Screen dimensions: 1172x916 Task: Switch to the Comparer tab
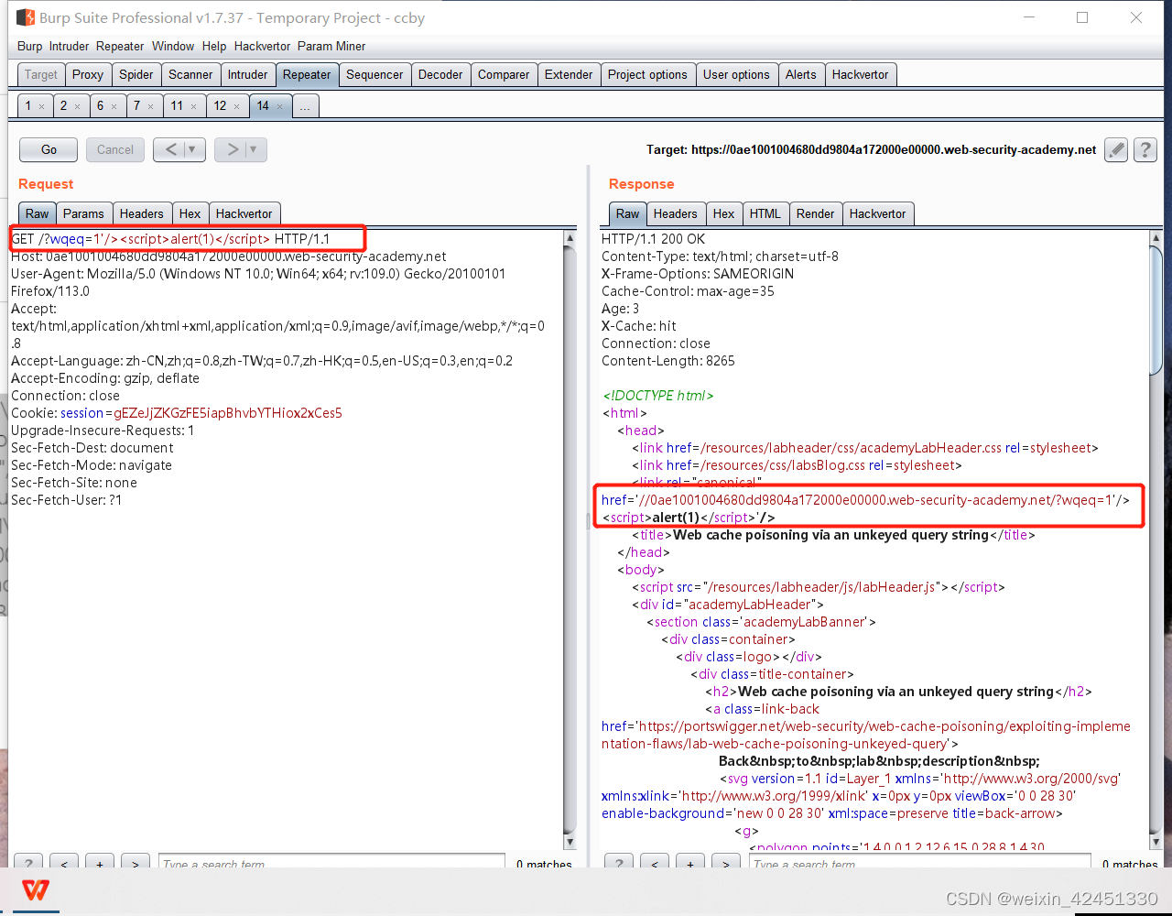coord(504,75)
